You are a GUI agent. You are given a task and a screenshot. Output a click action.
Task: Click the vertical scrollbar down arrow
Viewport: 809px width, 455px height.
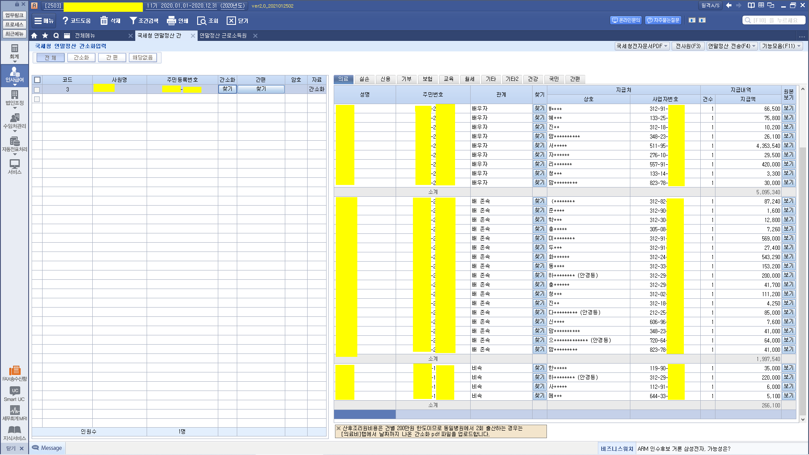pyautogui.click(x=803, y=419)
